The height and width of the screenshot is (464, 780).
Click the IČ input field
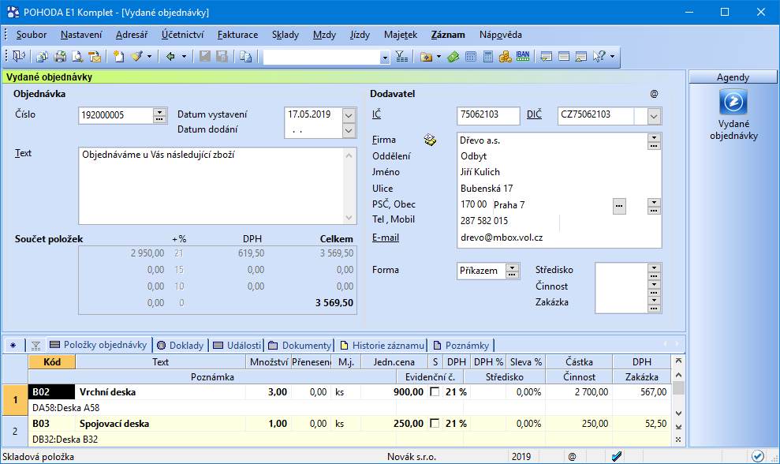point(488,115)
